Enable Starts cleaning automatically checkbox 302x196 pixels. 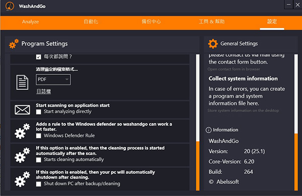39,160
